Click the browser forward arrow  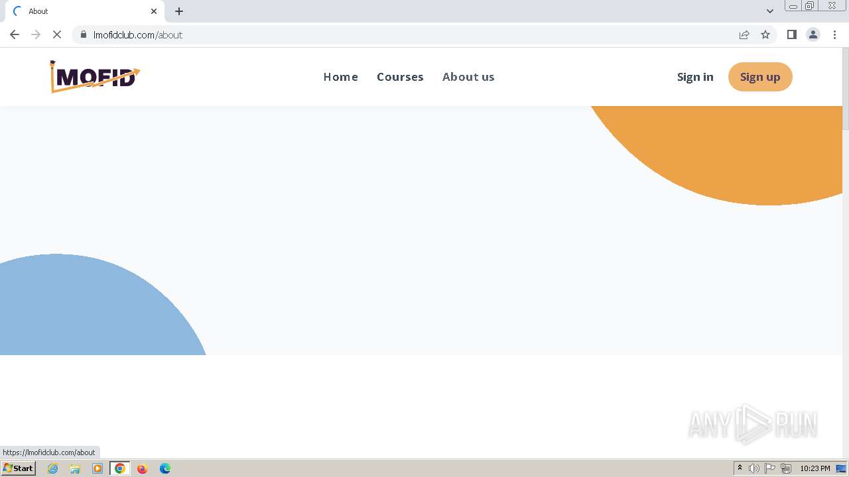[x=36, y=34]
